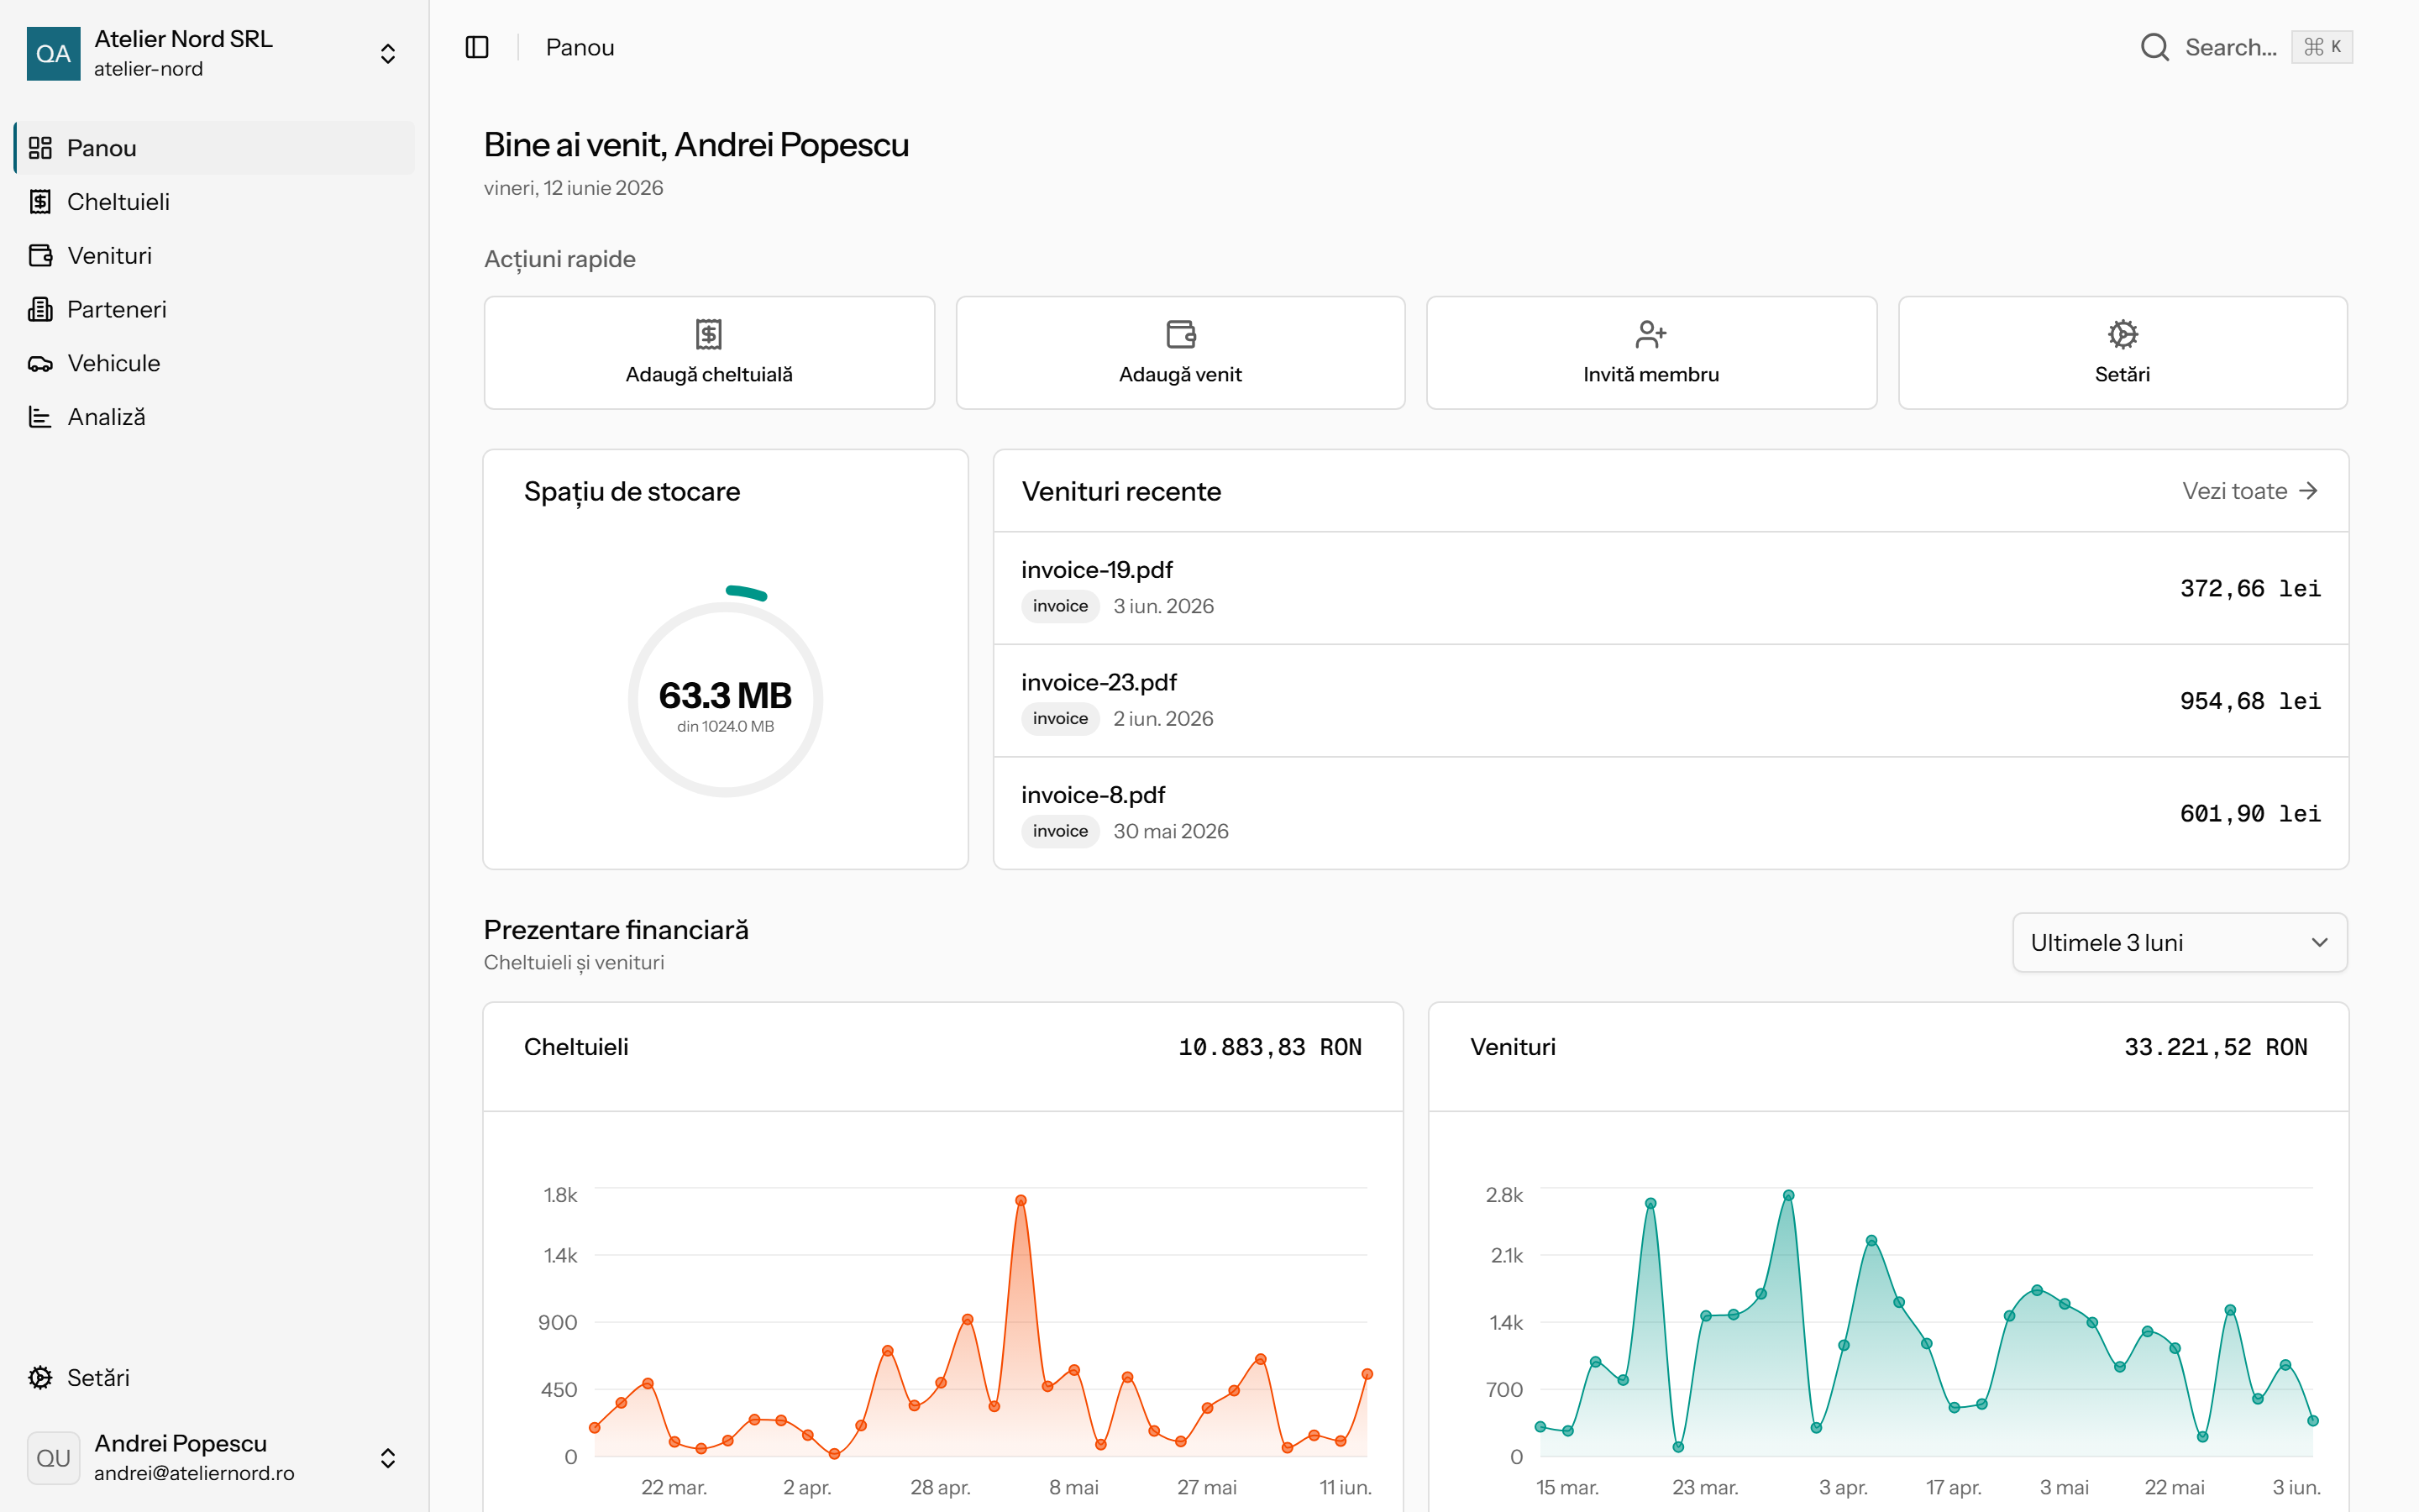
Task: Follow the Vezi toate link
Action: point(2249,491)
